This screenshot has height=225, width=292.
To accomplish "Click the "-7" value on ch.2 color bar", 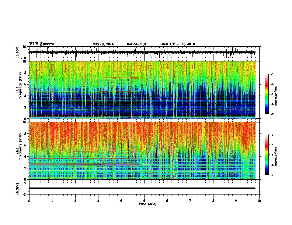I will pyautogui.click(x=272, y=175).
